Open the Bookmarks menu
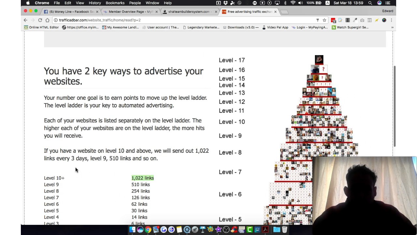The height and width of the screenshot is (235, 417). (115, 3)
